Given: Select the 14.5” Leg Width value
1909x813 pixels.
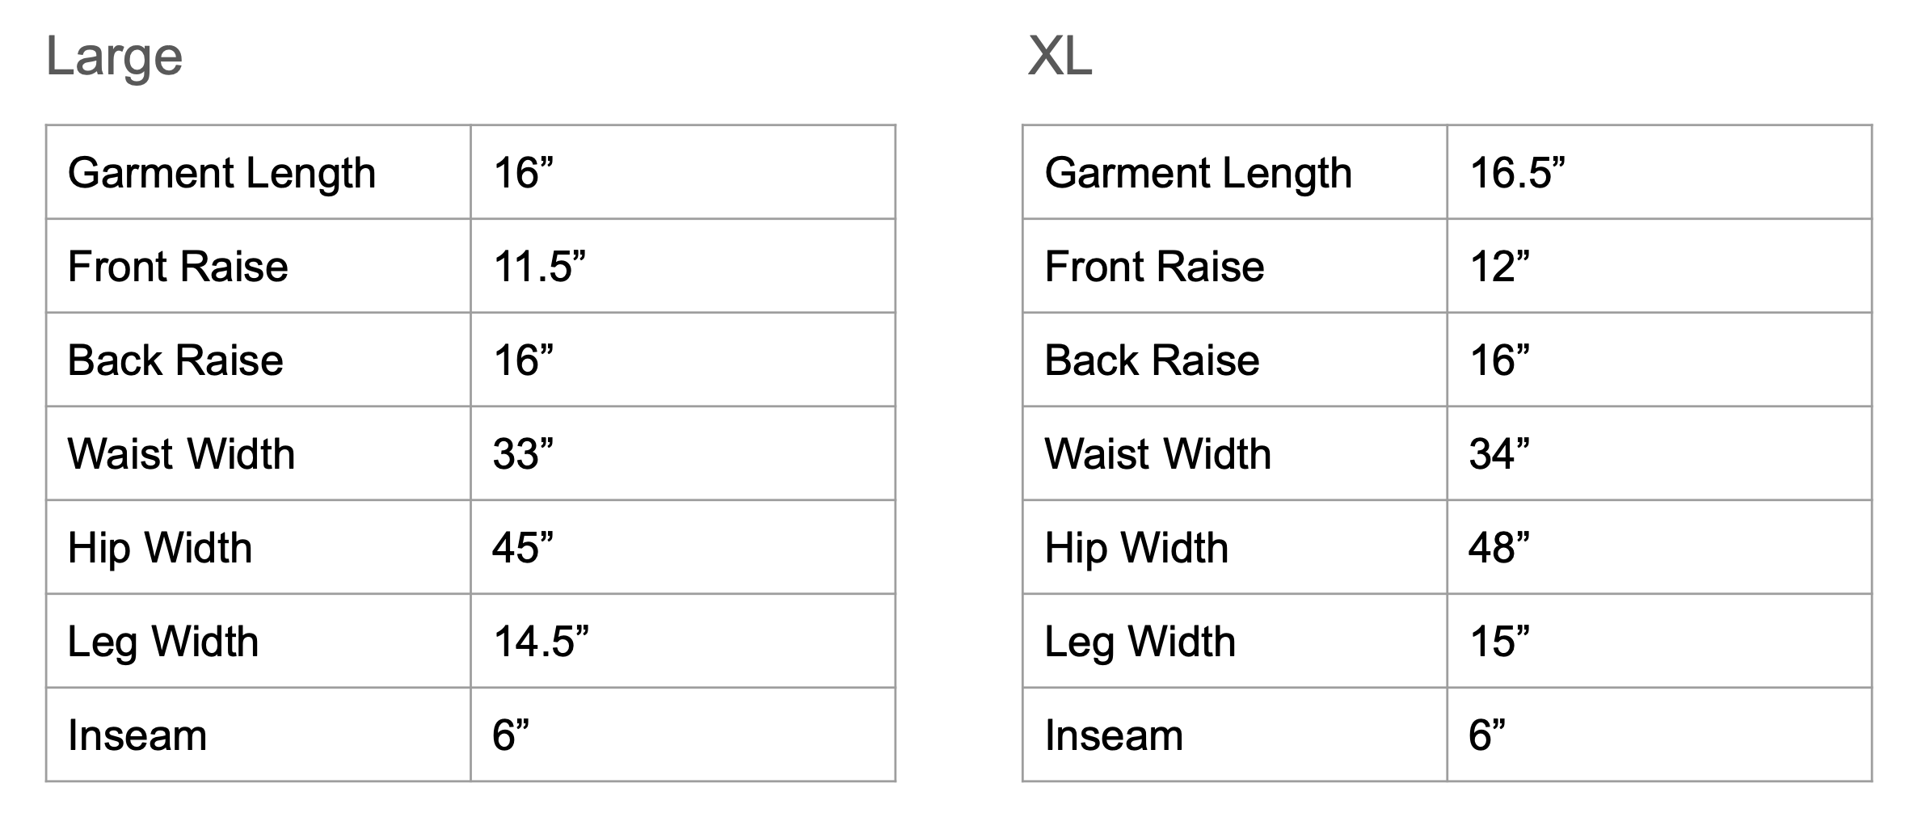Looking at the screenshot, I should tap(541, 642).
